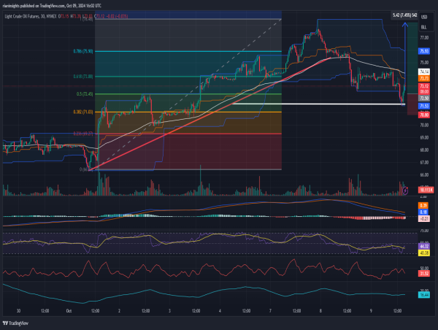
Task: Click the 9 date on time axis
Action: tap(371, 311)
